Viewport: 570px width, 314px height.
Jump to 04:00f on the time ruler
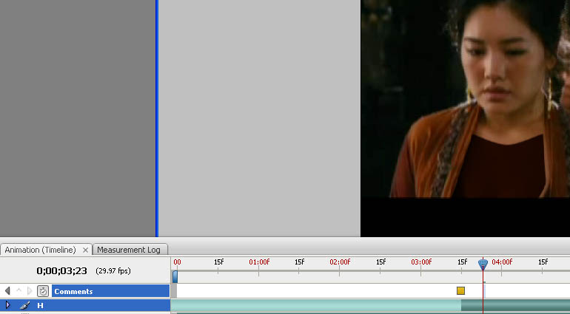[502, 262]
